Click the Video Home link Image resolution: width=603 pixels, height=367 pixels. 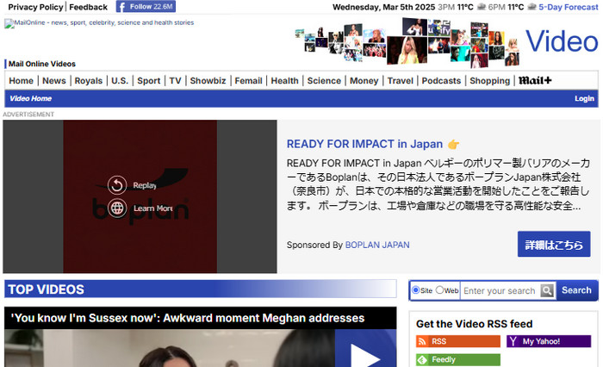coord(30,98)
